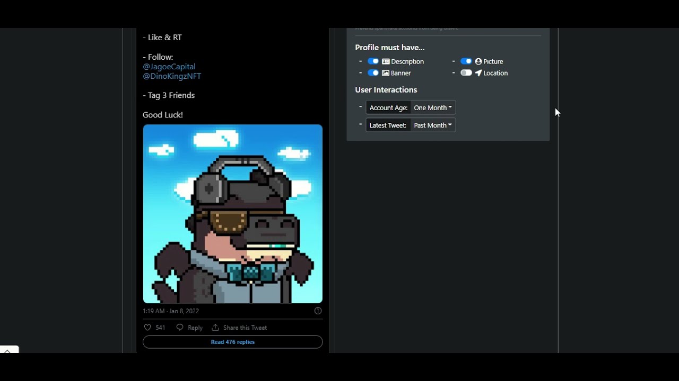Click the Banner label text
The image size is (679, 381).
pos(401,73)
